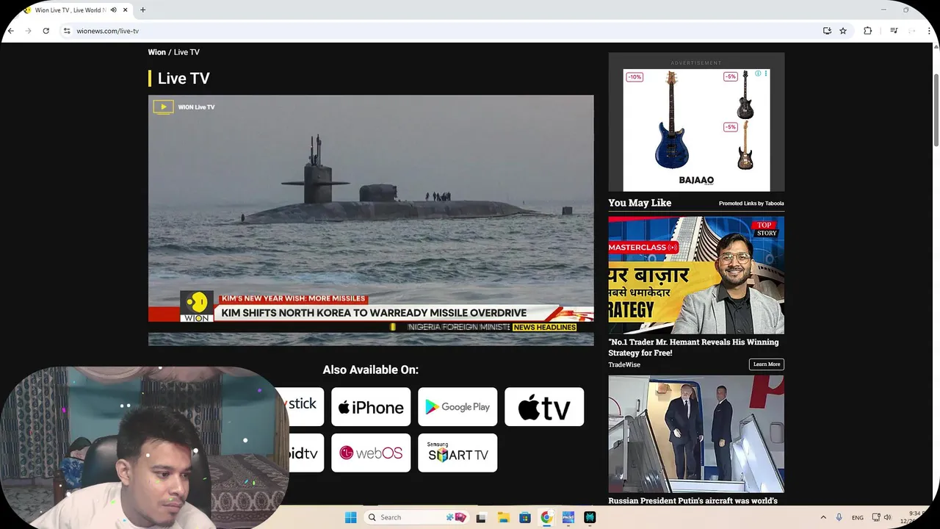The height and width of the screenshot is (529, 940).
Task: Follow the Promoted Links by Taboola link
Action: (x=751, y=204)
